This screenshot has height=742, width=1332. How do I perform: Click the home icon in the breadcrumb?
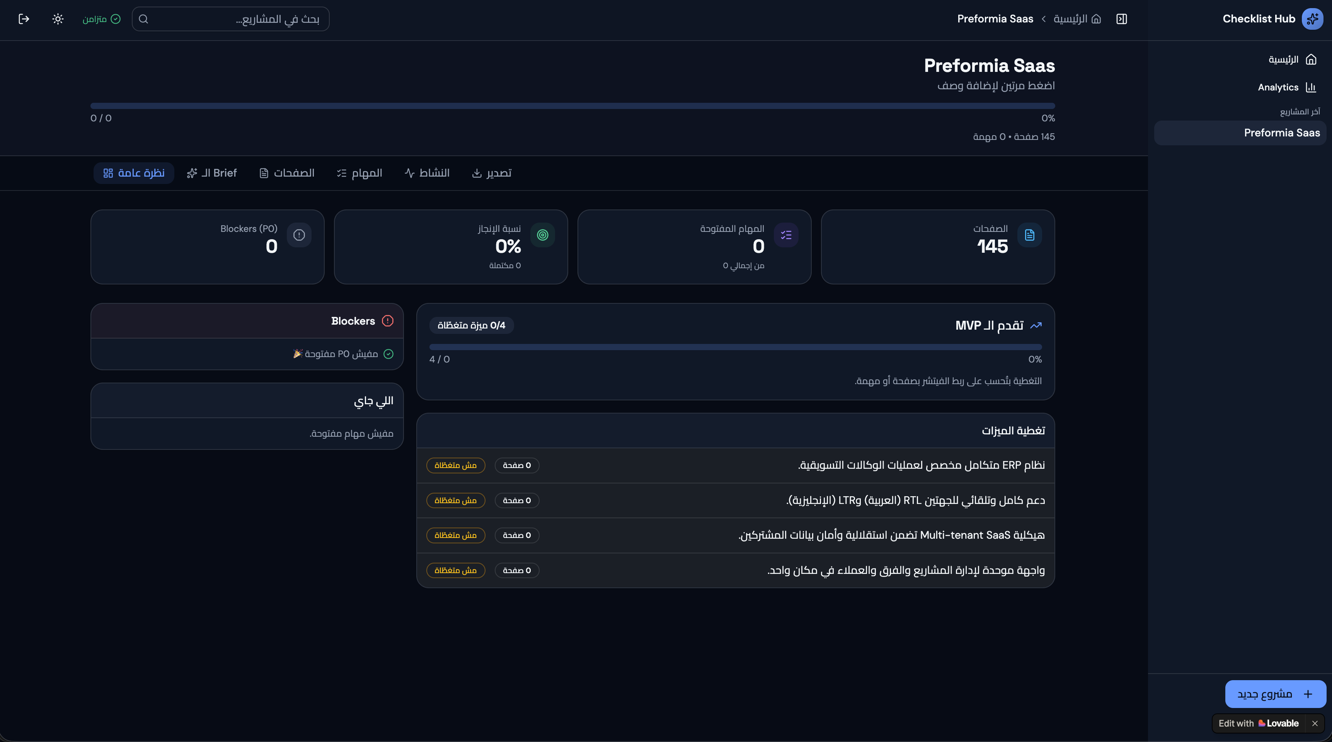click(1096, 19)
